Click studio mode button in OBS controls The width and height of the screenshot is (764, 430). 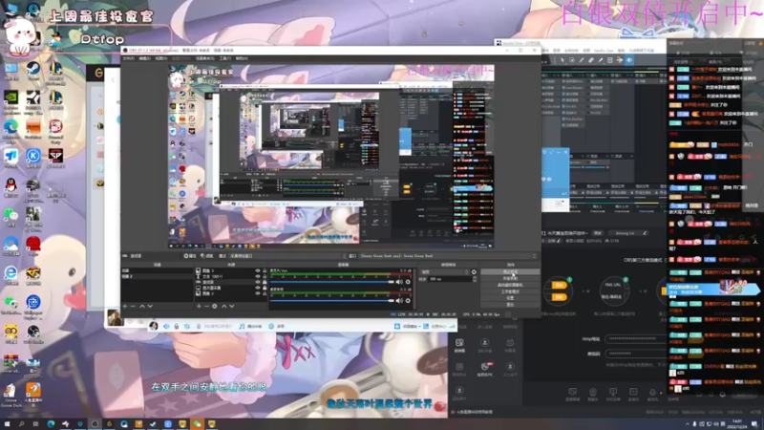(510, 291)
